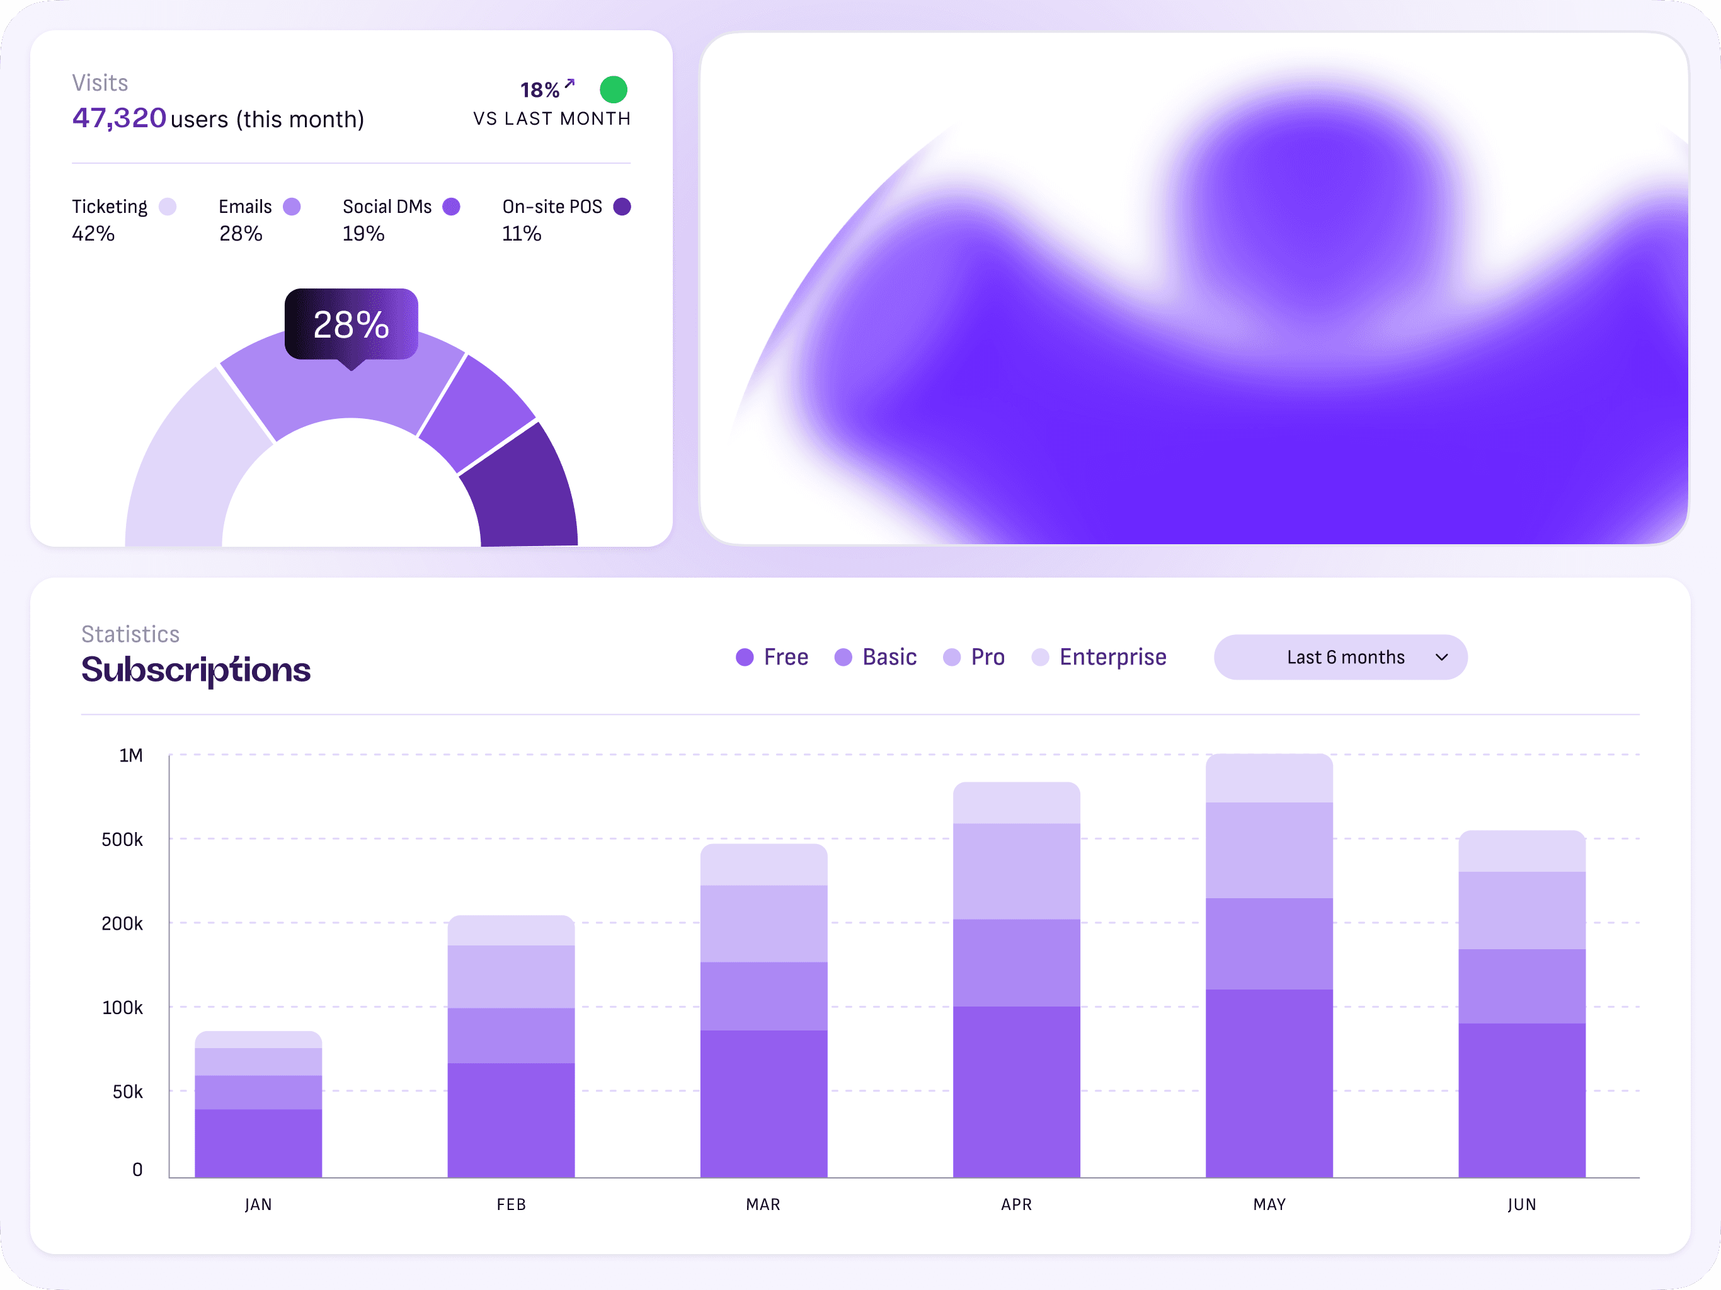The width and height of the screenshot is (1721, 1290).
Task: Click the 47,320 users count
Action: tap(119, 118)
